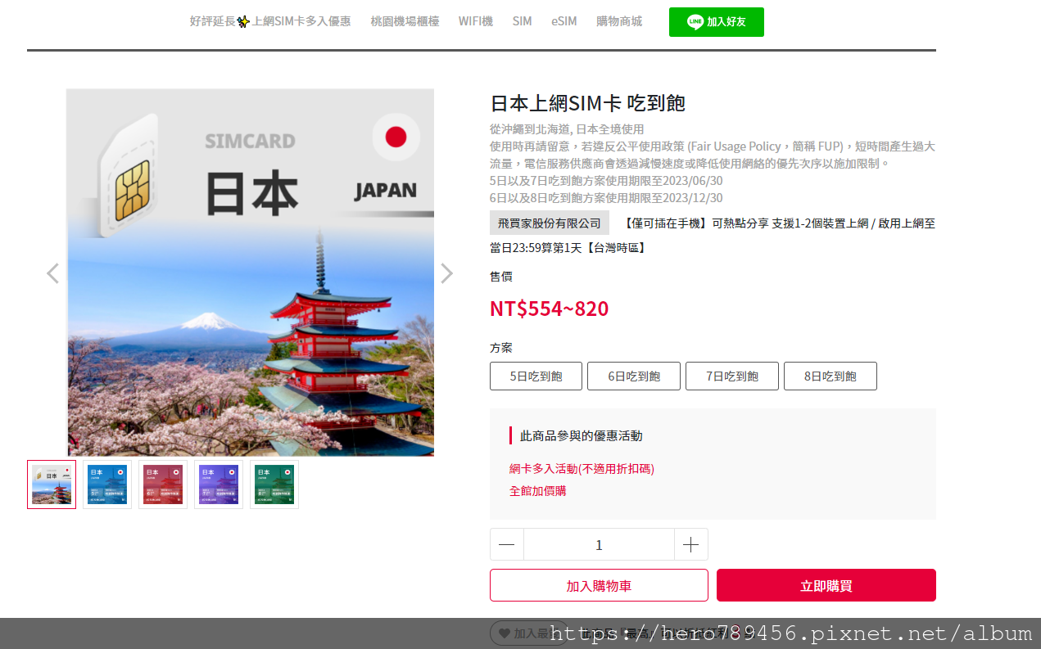The image size is (1041, 649).
Task: Select the 6日吃到飽 plan option
Action: tap(634, 376)
